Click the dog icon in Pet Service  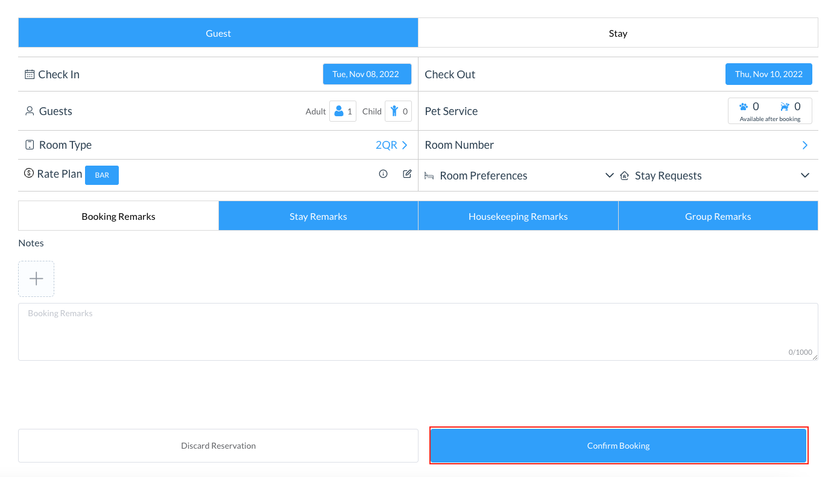click(x=785, y=107)
